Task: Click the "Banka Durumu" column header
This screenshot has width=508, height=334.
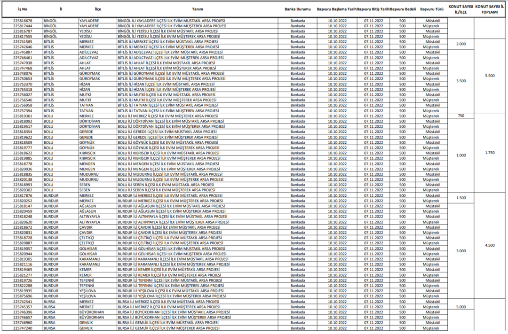Action: pos(296,9)
